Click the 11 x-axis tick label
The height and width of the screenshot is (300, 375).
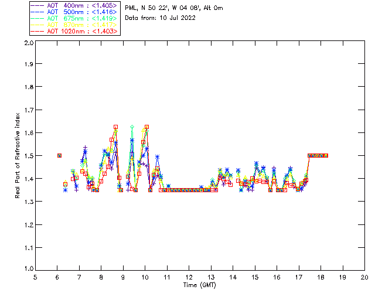(167, 278)
